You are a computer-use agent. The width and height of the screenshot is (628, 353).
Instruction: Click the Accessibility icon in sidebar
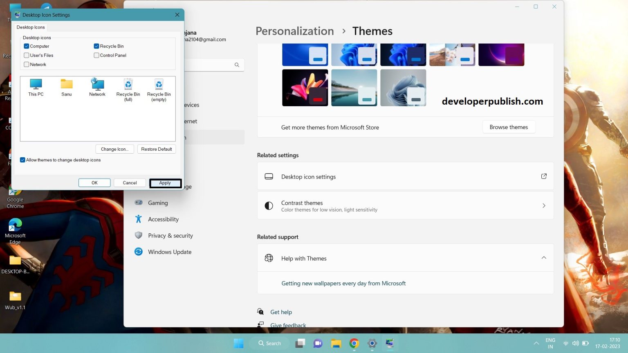[x=138, y=219]
